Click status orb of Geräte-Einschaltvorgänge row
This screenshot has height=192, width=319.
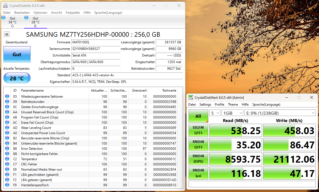(x=7, y=107)
